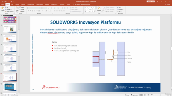This screenshot has height=96, width=172.
Task: Open Şekil Ana Hattı outline dropdown
Action: tap(110, 9)
